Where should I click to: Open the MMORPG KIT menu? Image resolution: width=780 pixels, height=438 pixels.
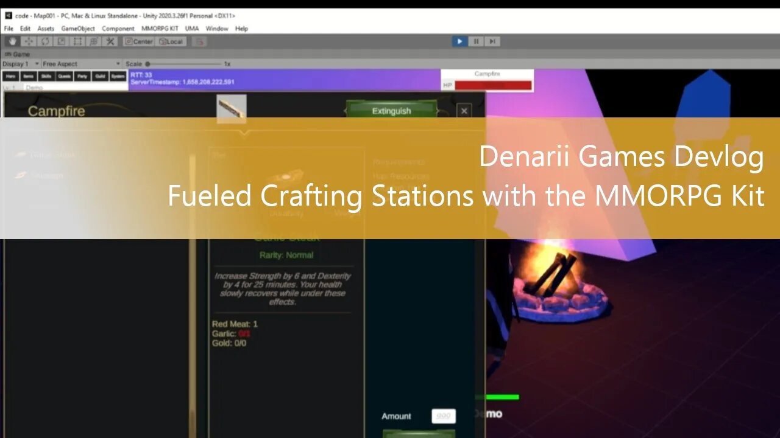tap(160, 29)
